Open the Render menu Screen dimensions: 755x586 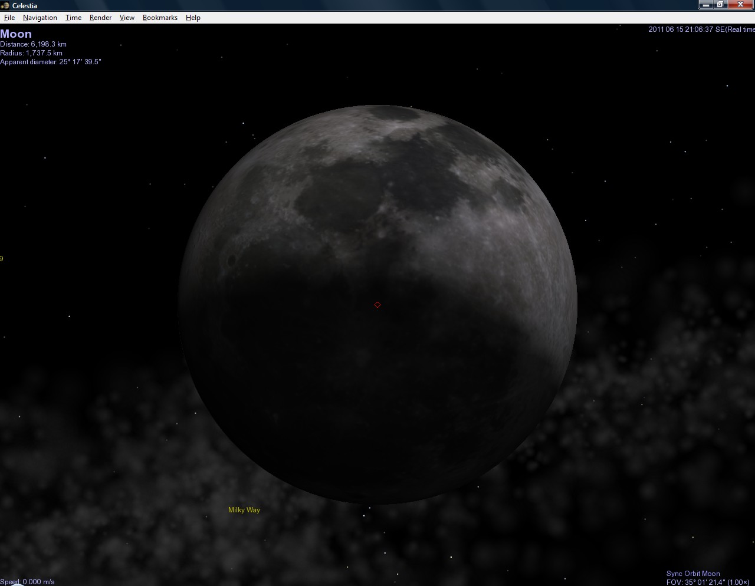point(100,18)
